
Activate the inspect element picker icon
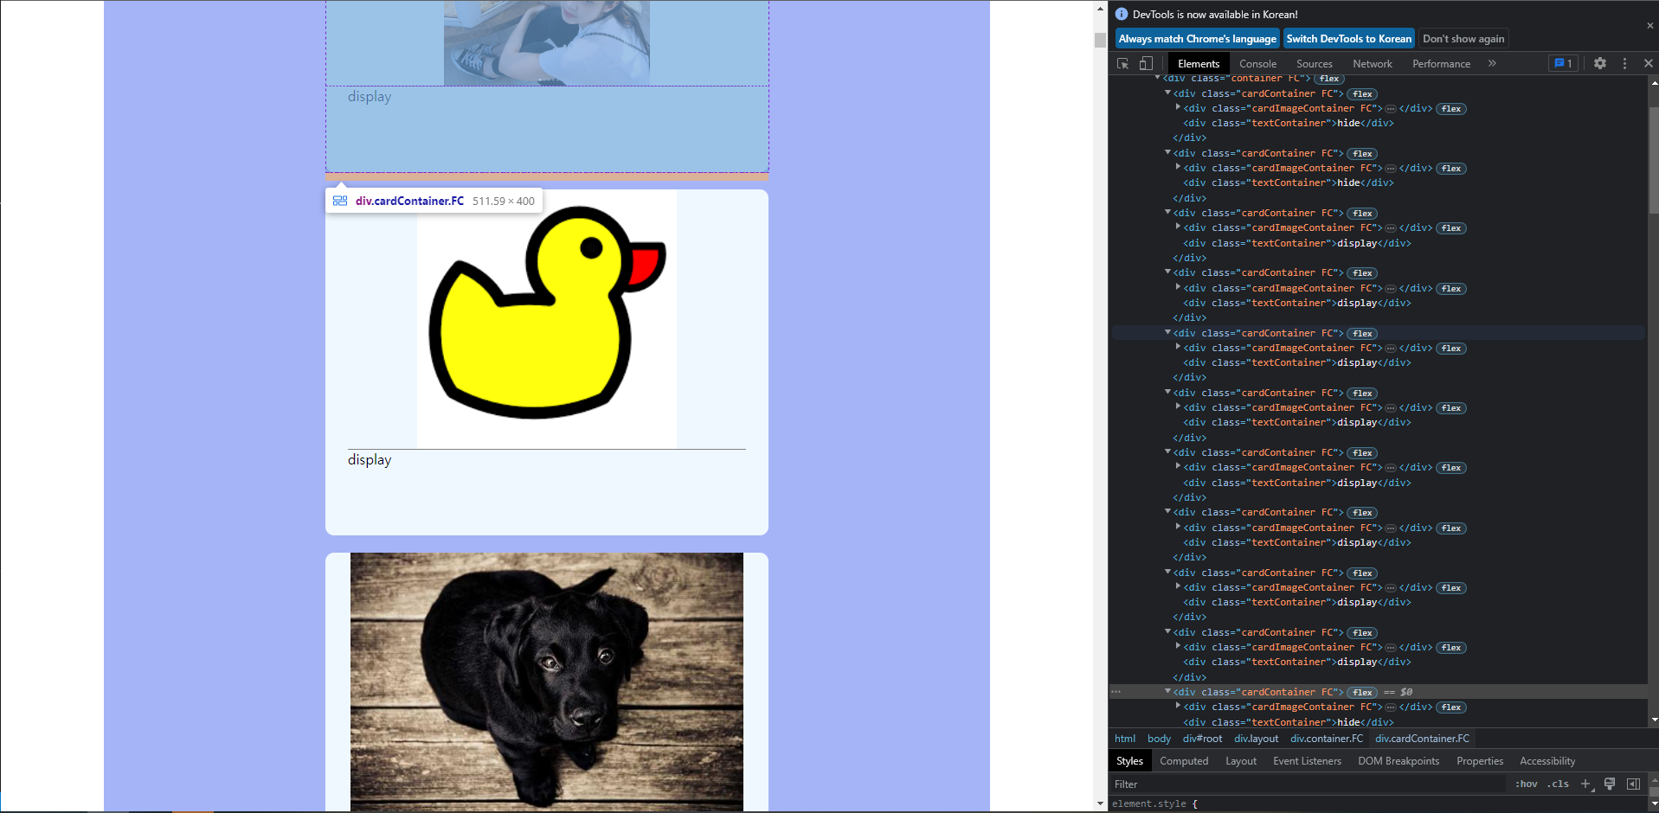click(1123, 63)
